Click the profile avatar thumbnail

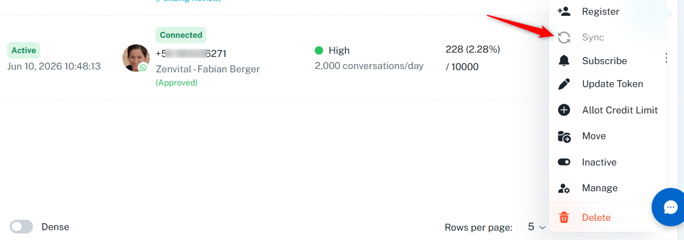(136, 58)
